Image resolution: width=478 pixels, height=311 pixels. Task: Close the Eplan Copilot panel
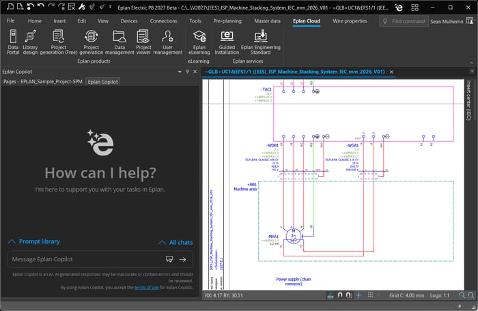(195, 72)
